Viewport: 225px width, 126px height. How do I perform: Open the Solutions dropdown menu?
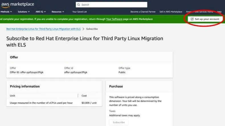coord(23,12)
